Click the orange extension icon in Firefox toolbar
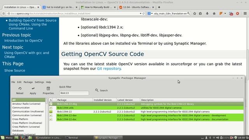 221,14
